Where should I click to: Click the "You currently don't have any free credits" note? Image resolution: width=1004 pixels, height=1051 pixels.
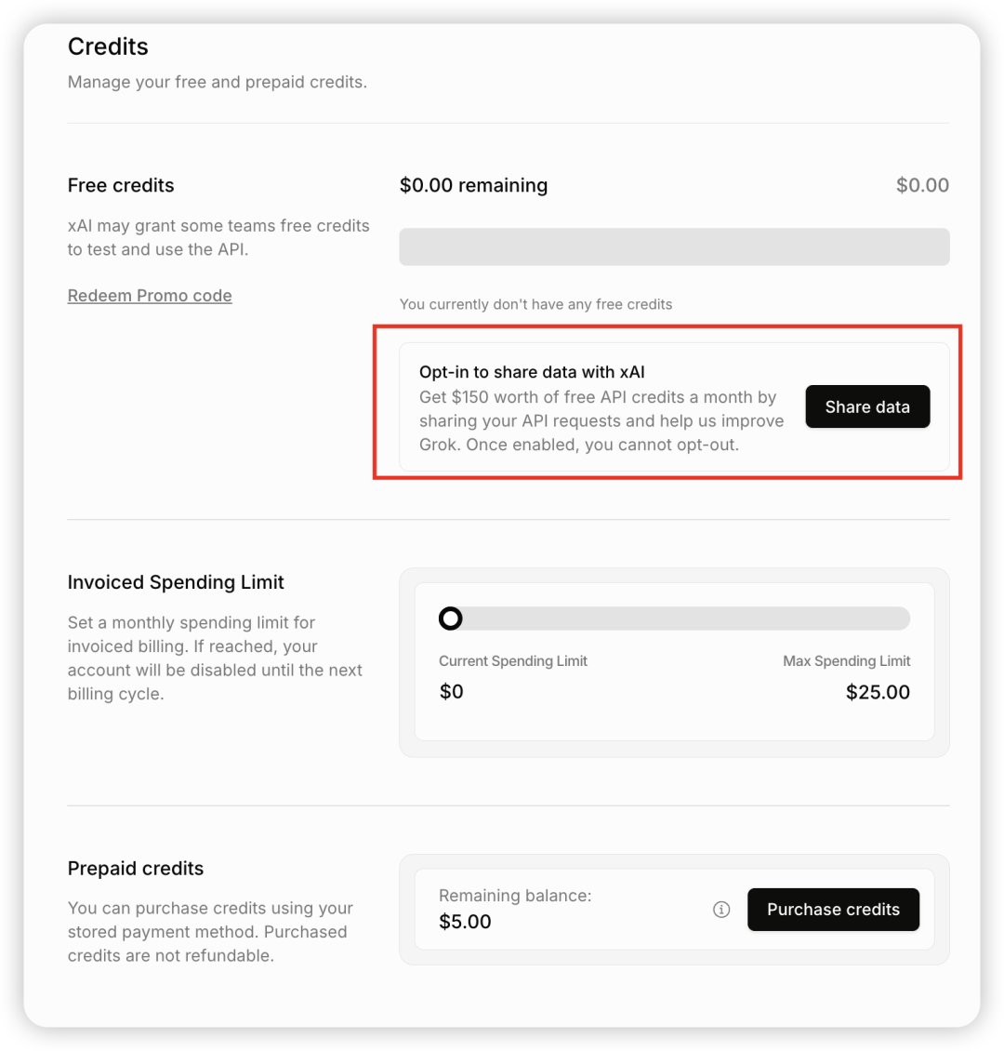click(535, 304)
